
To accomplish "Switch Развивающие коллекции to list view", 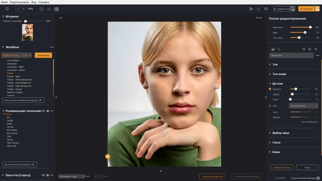I will [x=47, y=111].
